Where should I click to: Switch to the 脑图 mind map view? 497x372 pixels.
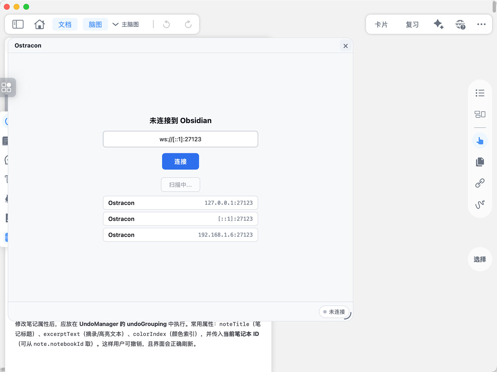[95, 24]
